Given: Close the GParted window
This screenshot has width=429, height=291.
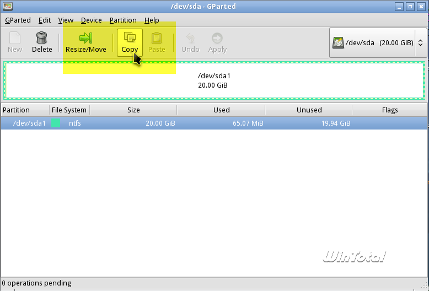Looking at the screenshot, I should coord(421,7).
